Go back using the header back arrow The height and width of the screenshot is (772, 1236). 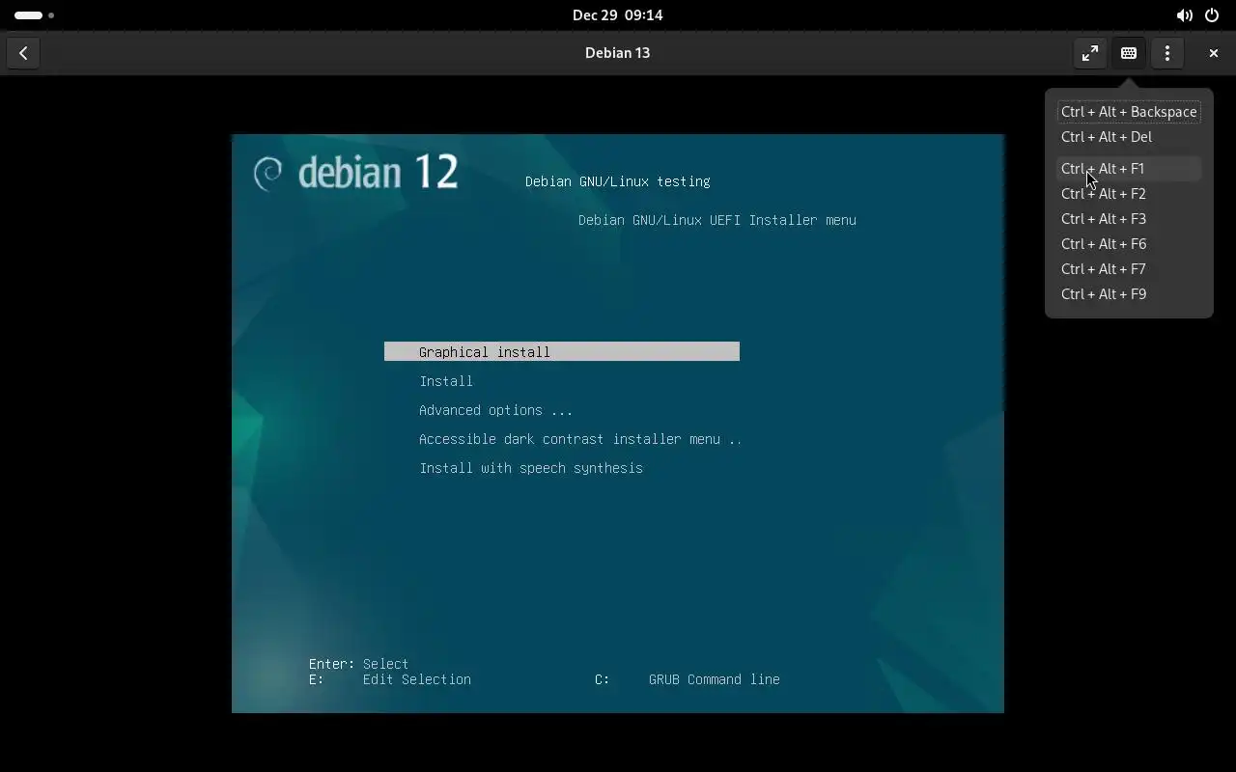(x=23, y=53)
